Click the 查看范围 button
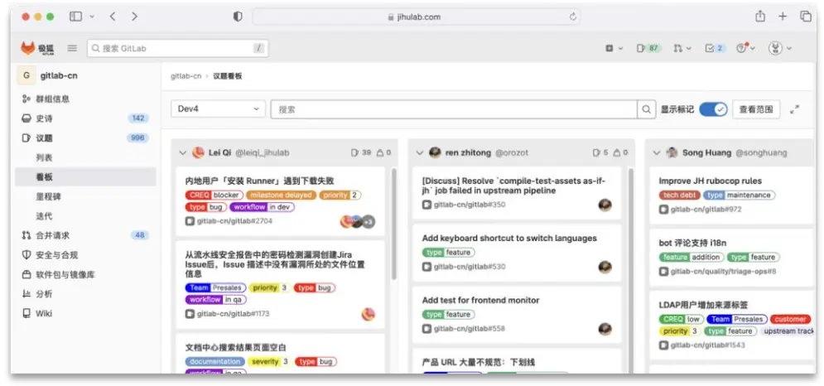 click(x=755, y=109)
